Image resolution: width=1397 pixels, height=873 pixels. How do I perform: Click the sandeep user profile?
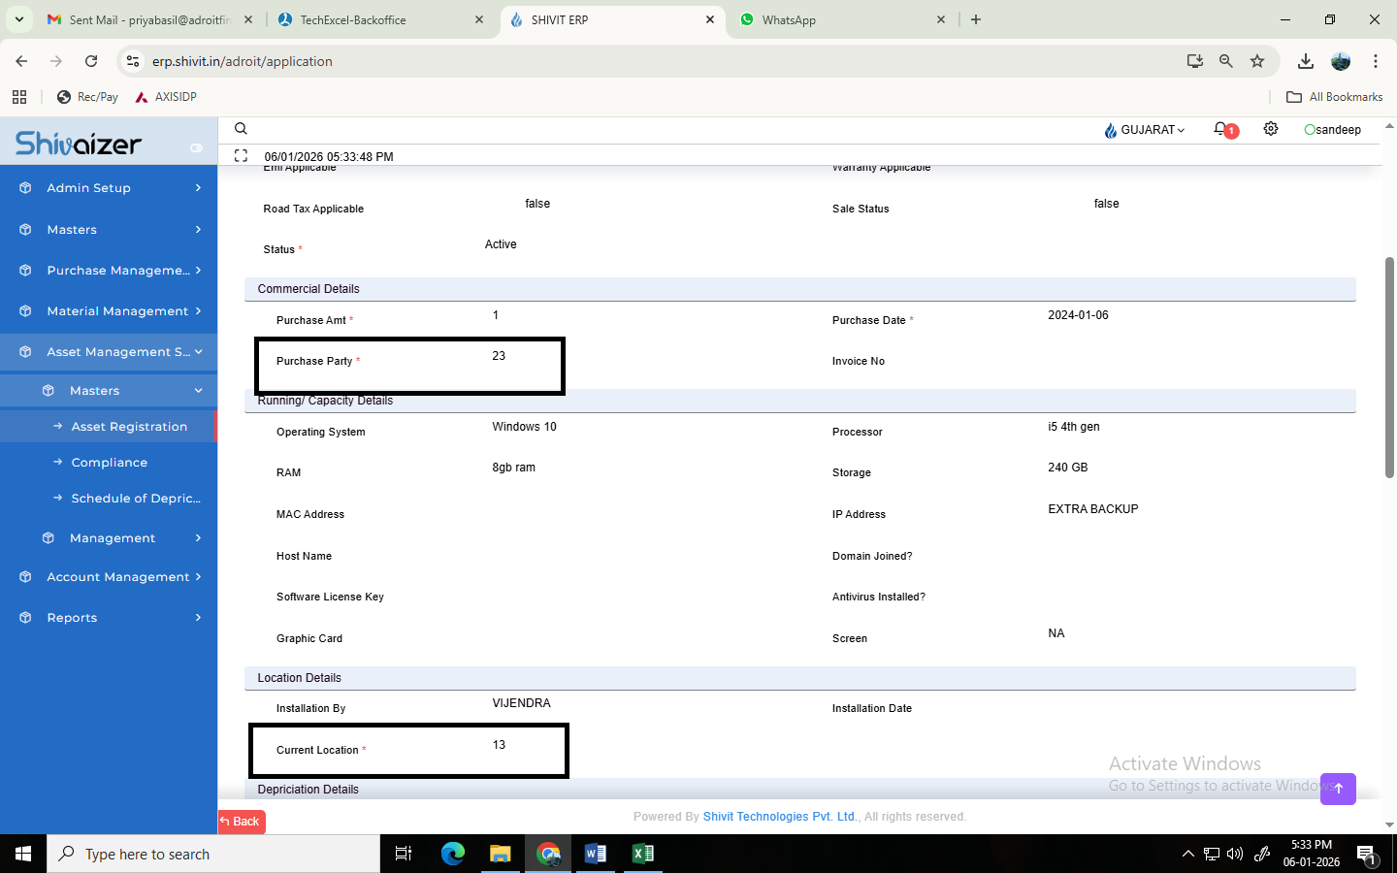click(x=1333, y=130)
